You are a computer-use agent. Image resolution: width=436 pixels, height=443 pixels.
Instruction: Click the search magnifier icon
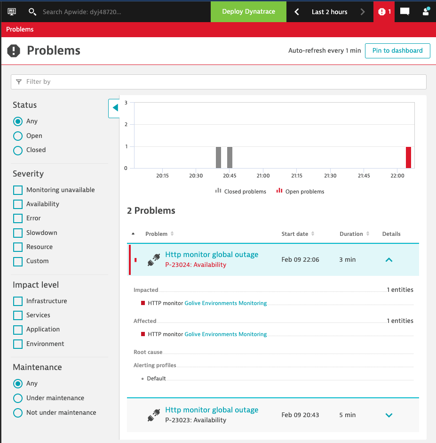click(32, 11)
